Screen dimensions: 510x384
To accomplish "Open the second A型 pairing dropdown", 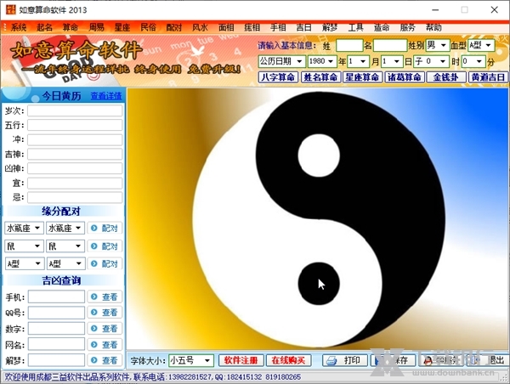I will [x=66, y=263].
